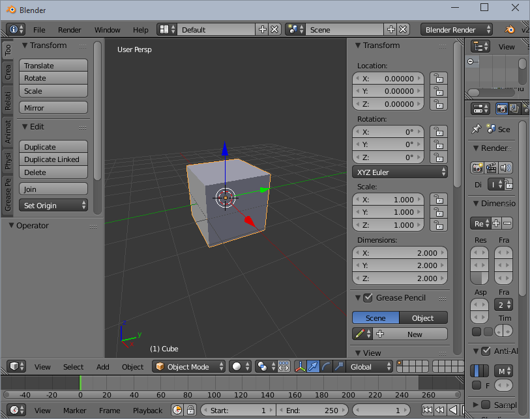Screen dimensions: 530x419
Task: Enable the scale manipulator icon
Action: pyautogui.click(x=339, y=366)
